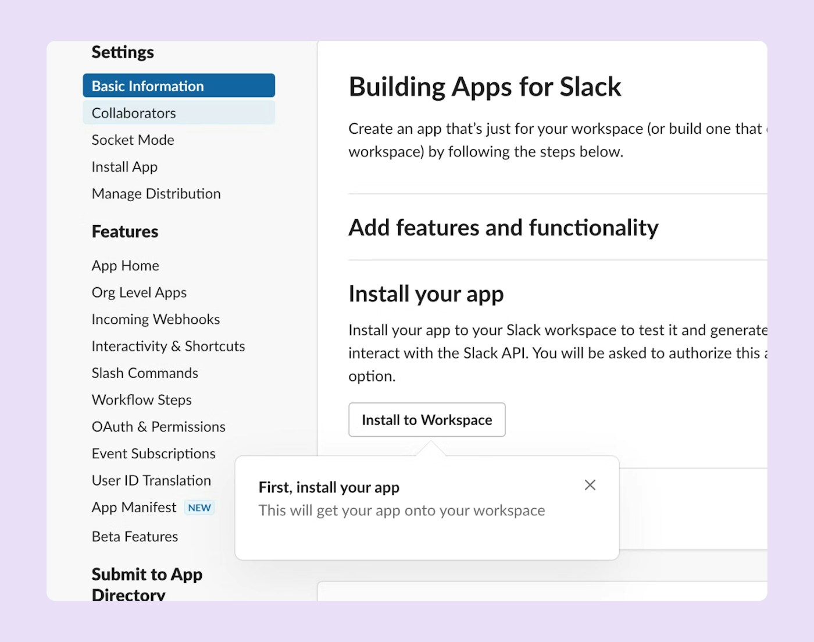This screenshot has height=642, width=814.
Task: Go to Workflow Steps
Action: click(141, 400)
